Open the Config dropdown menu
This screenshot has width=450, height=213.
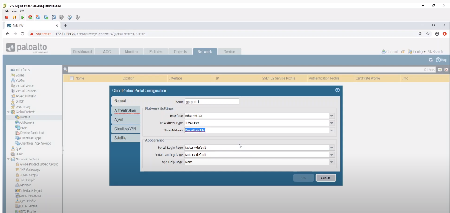pyautogui.click(x=417, y=51)
